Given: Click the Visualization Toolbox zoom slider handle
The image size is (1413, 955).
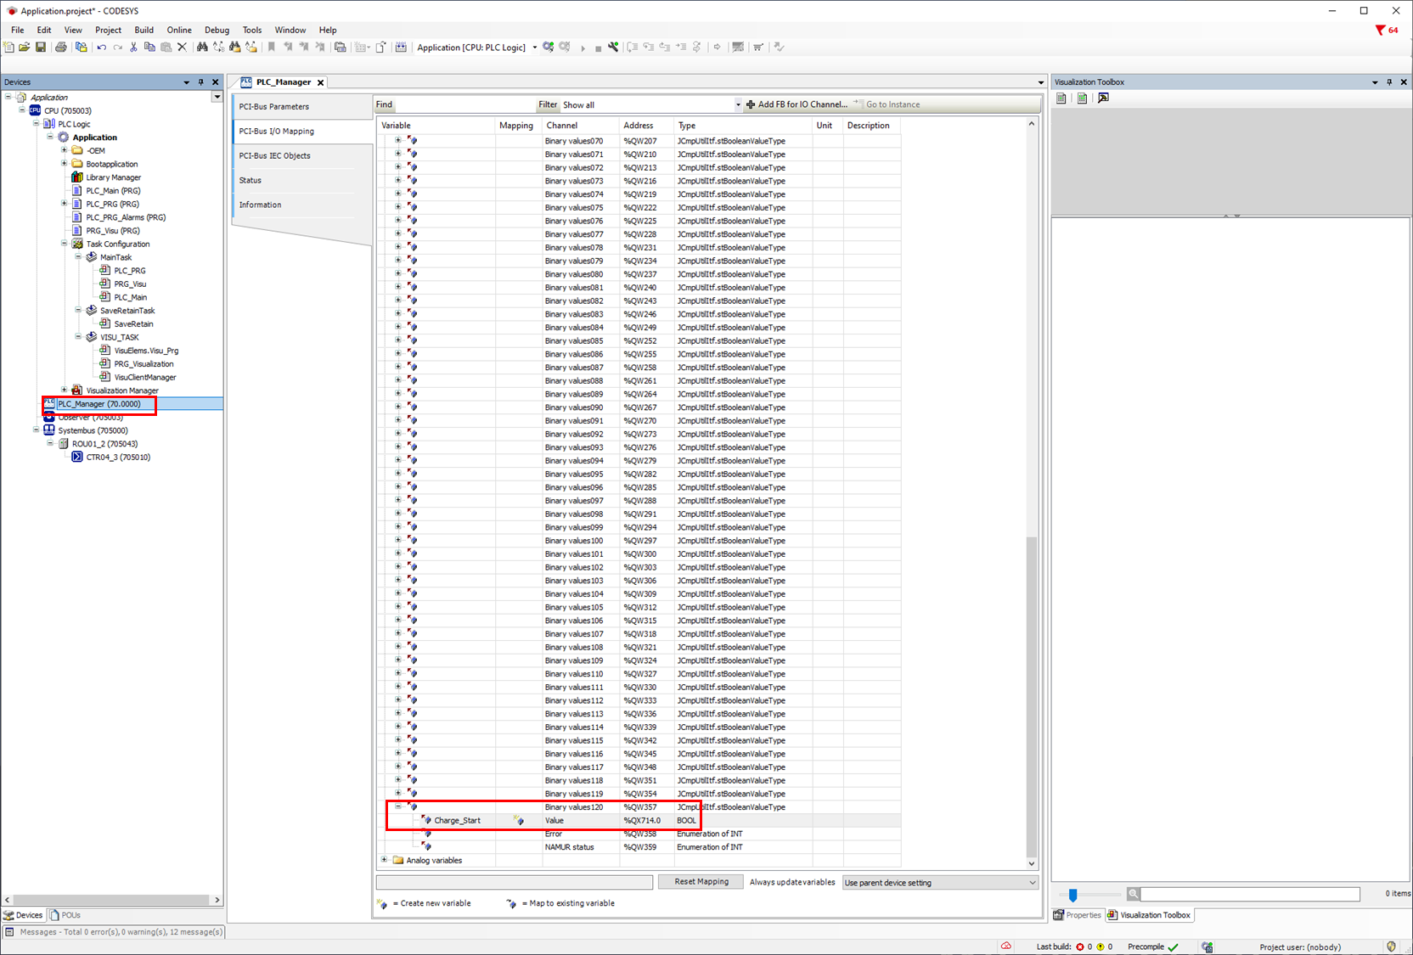Looking at the screenshot, I should pyautogui.click(x=1072, y=895).
